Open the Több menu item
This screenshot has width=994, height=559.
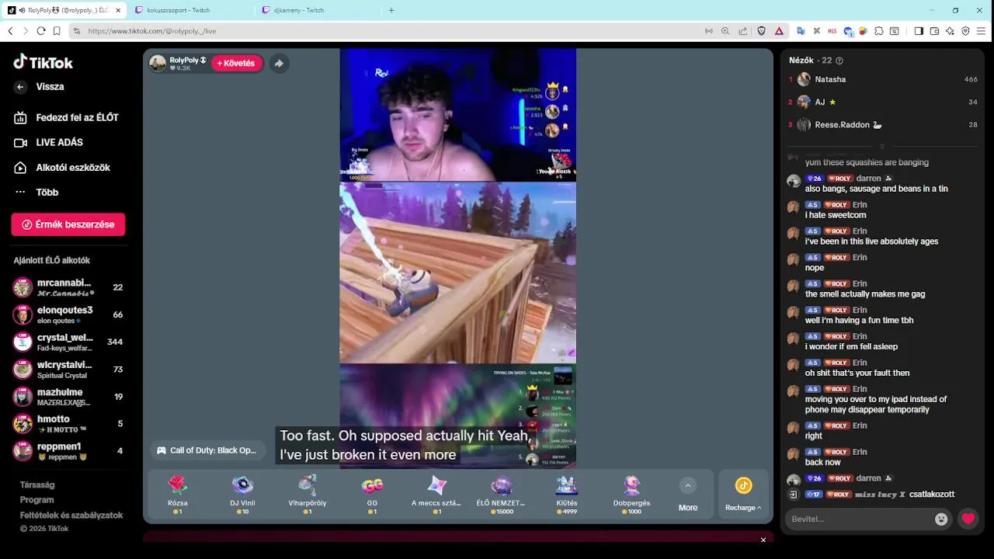[x=36, y=192]
